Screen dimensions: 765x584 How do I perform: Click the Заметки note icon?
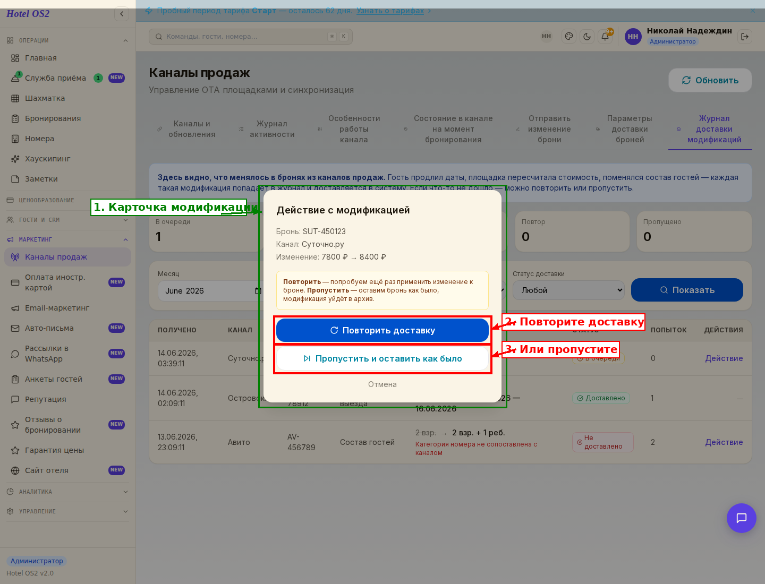(15, 179)
